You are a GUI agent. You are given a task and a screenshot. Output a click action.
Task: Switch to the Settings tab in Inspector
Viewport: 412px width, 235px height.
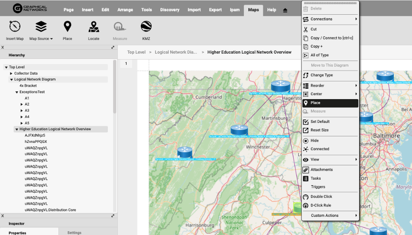[x=74, y=232]
